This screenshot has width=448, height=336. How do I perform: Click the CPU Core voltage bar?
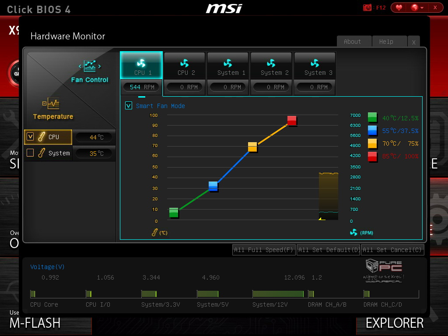[x=33, y=294]
